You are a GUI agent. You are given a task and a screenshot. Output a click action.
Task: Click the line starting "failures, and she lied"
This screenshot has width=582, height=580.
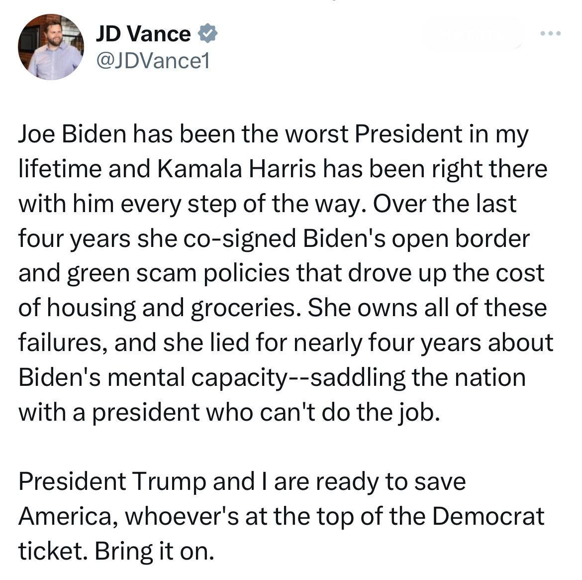286,343
